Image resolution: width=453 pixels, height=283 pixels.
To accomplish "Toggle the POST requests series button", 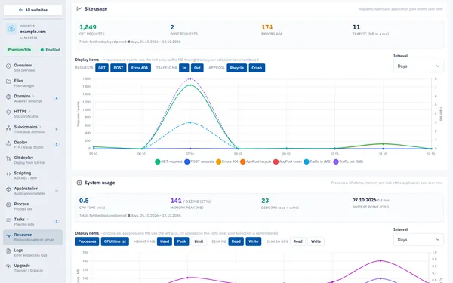I will click(119, 68).
